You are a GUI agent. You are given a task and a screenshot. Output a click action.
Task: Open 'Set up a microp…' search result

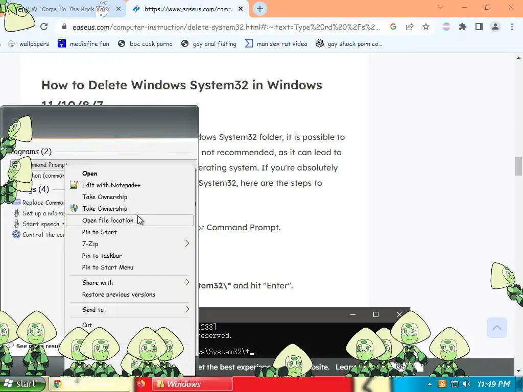click(38, 213)
